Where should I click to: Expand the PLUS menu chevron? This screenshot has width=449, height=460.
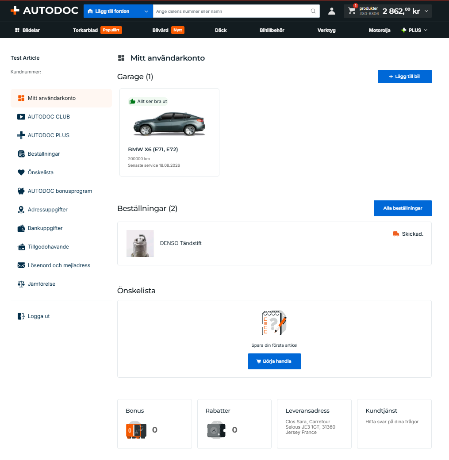pyautogui.click(x=426, y=30)
